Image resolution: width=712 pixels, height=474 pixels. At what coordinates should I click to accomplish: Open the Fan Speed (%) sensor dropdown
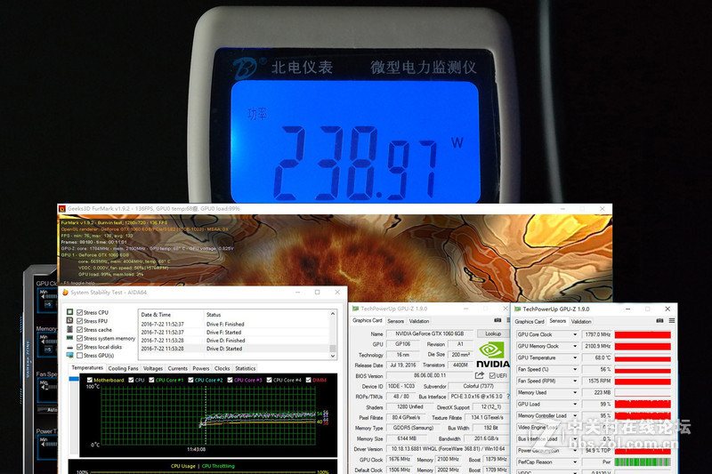575,370
